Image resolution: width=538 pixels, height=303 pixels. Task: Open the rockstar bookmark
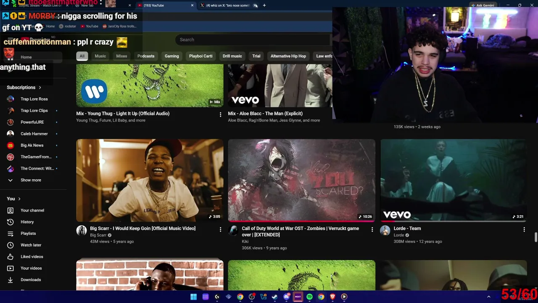coord(67,26)
